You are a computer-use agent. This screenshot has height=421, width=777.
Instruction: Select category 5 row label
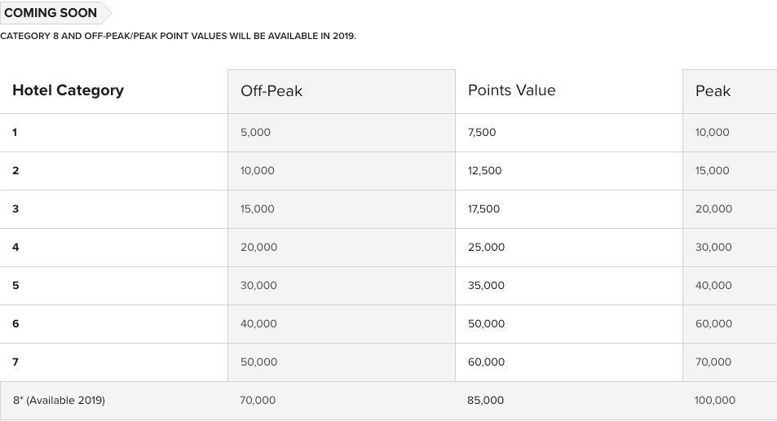click(x=15, y=286)
